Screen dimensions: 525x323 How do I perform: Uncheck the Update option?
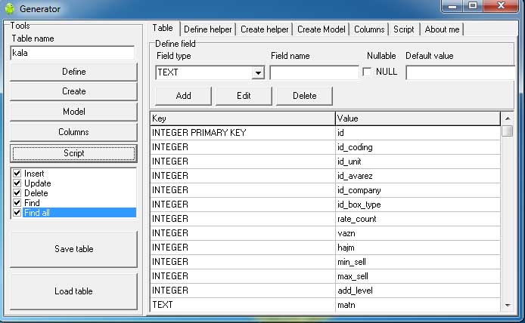pyautogui.click(x=18, y=183)
